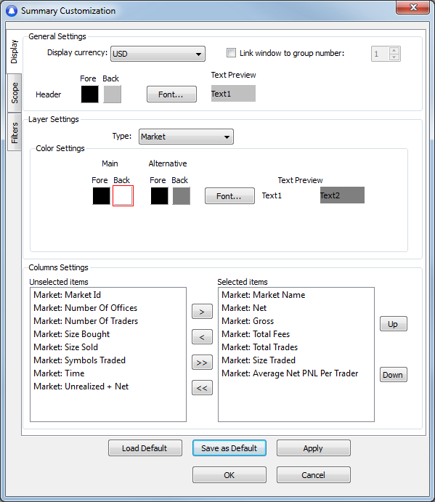Pick the Header gray Back color swatch
The image size is (435, 502).
click(113, 94)
